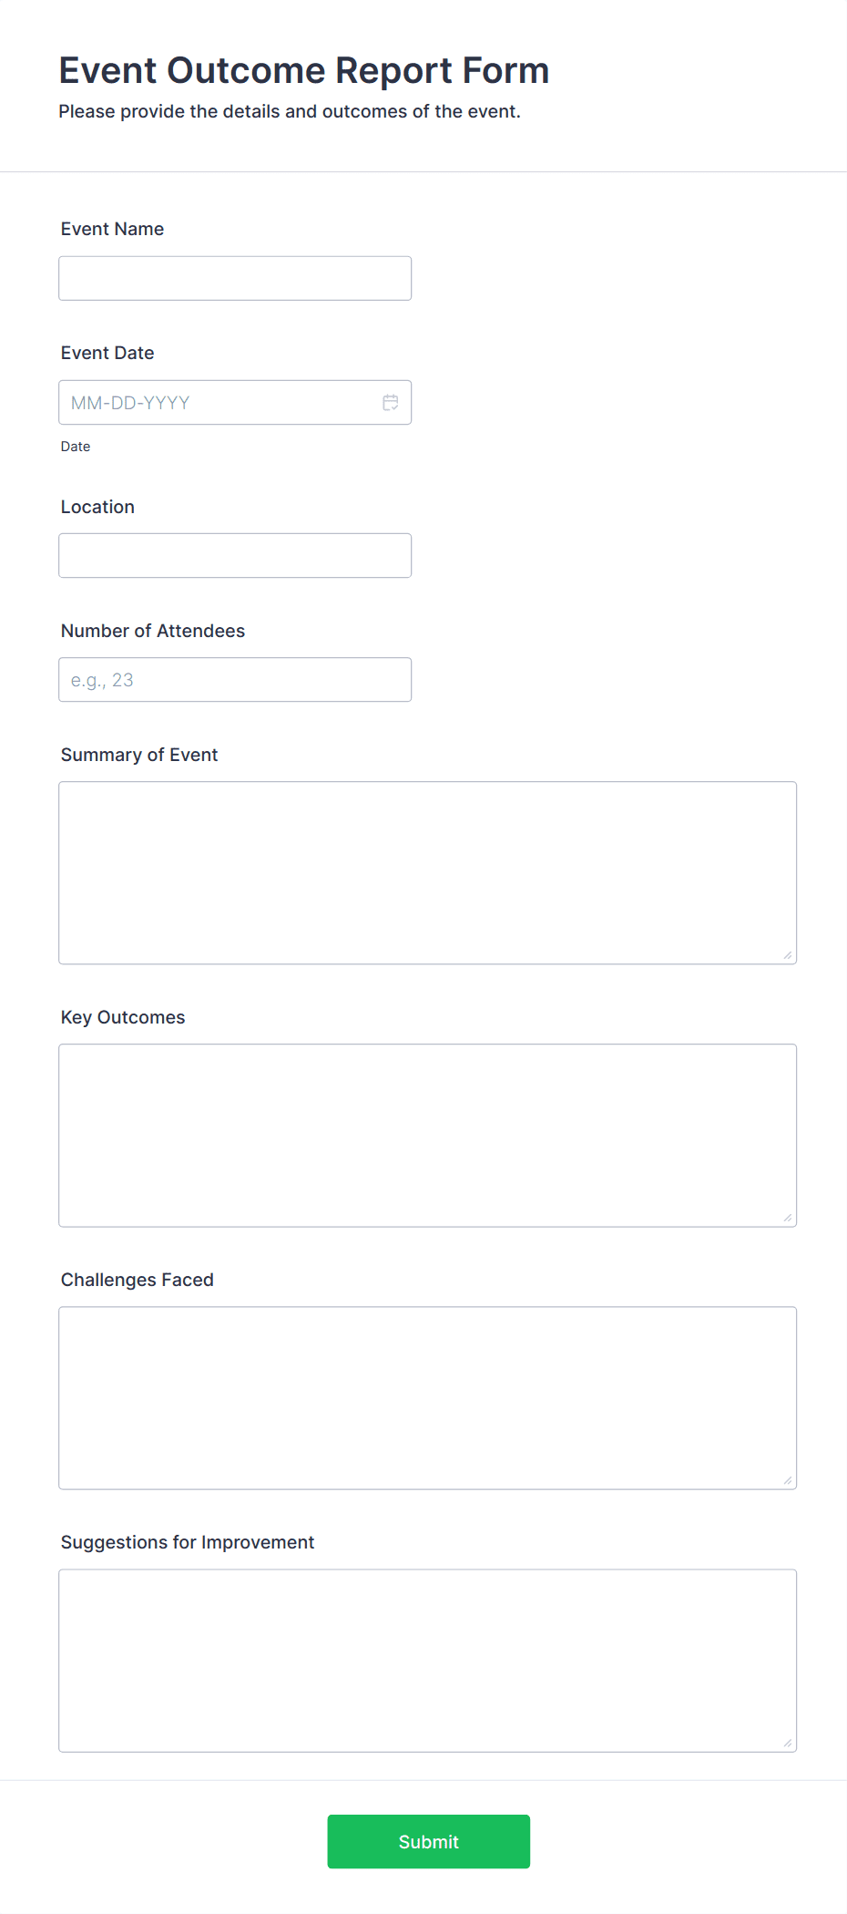Click the Number of Attendees field
Screen dimensions: 847x1914
coord(234,679)
